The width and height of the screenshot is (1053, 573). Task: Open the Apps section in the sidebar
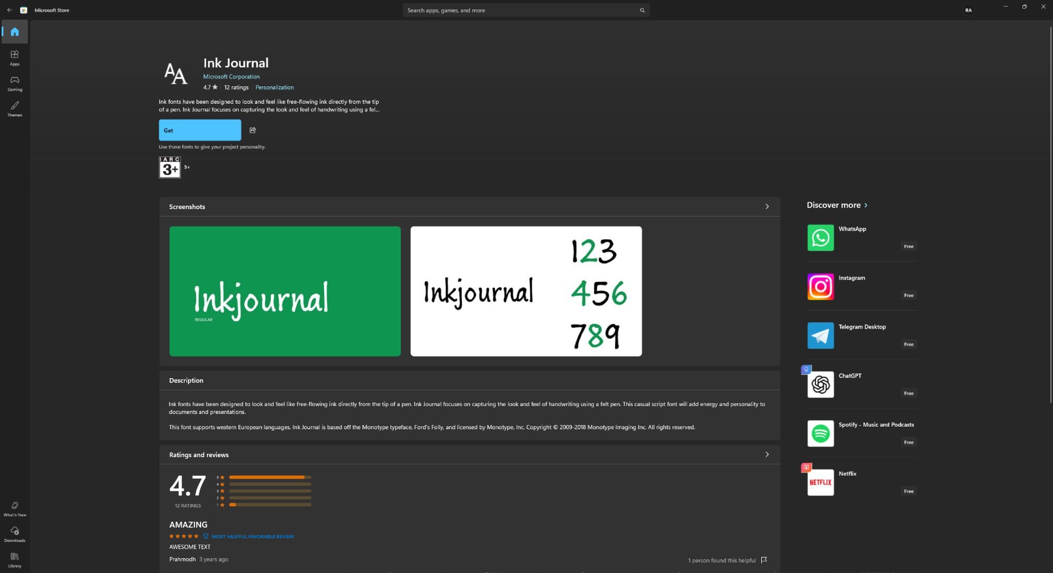pos(15,57)
